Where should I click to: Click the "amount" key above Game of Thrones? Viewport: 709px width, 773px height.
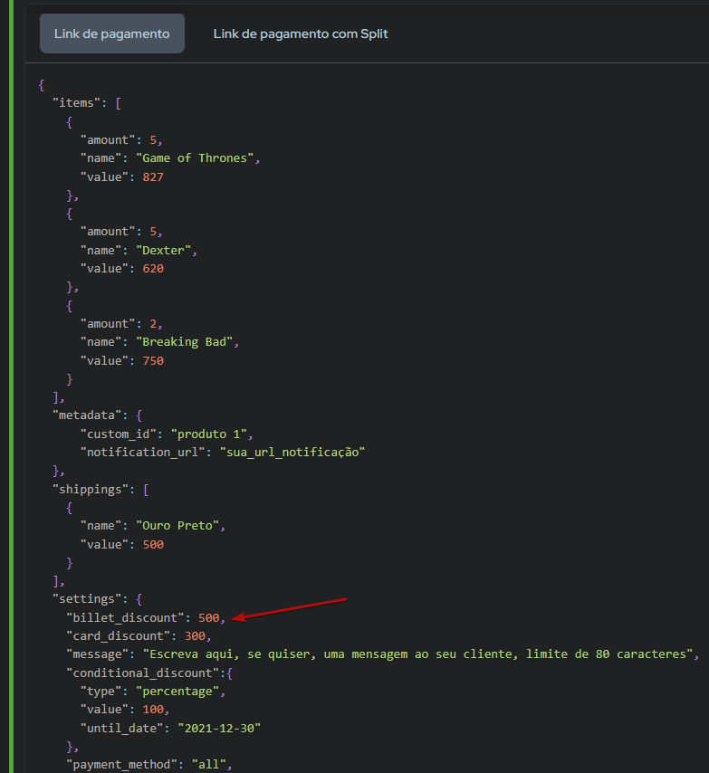click(108, 140)
